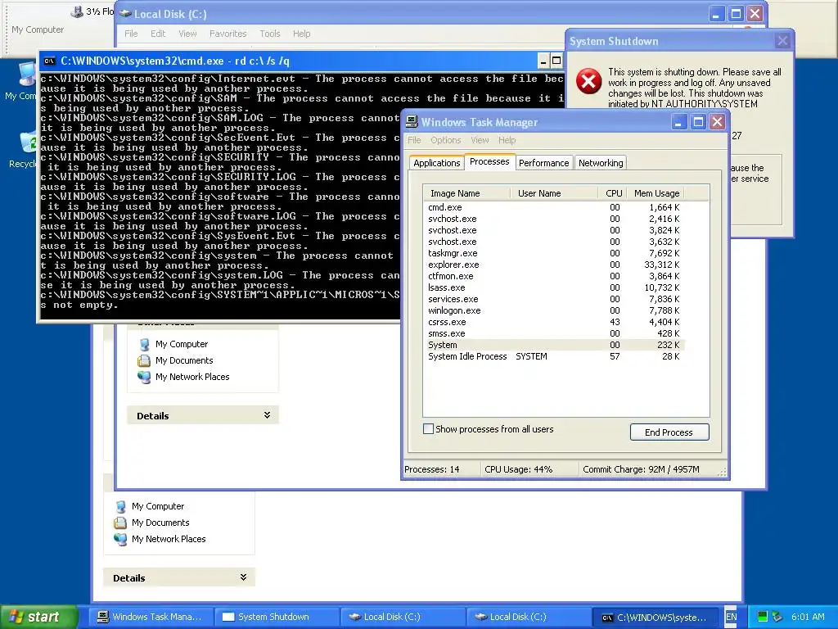Open Favorites menu in Local Disk (C:) window
This screenshot has height=629, width=838.
228,34
